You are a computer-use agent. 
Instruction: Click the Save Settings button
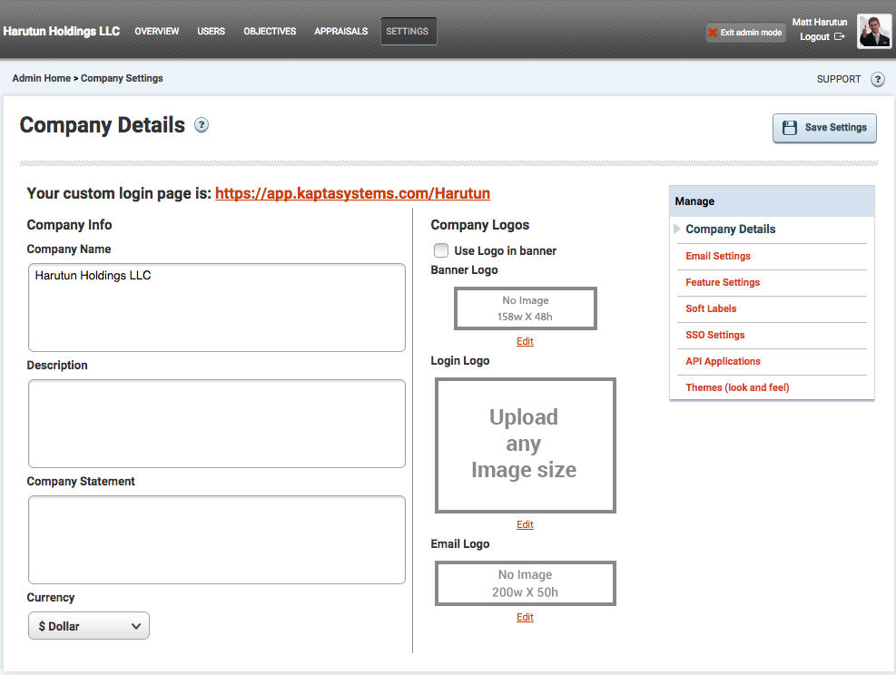point(824,128)
